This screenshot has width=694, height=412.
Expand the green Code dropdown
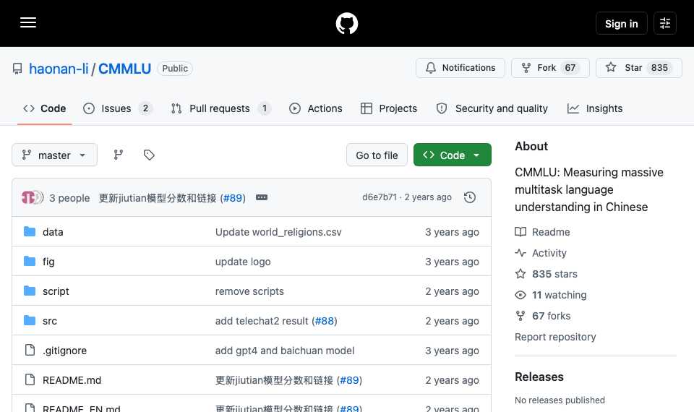(453, 155)
